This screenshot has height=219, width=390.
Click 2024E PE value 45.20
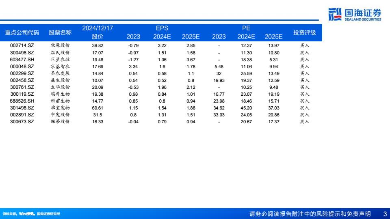pos(246,108)
